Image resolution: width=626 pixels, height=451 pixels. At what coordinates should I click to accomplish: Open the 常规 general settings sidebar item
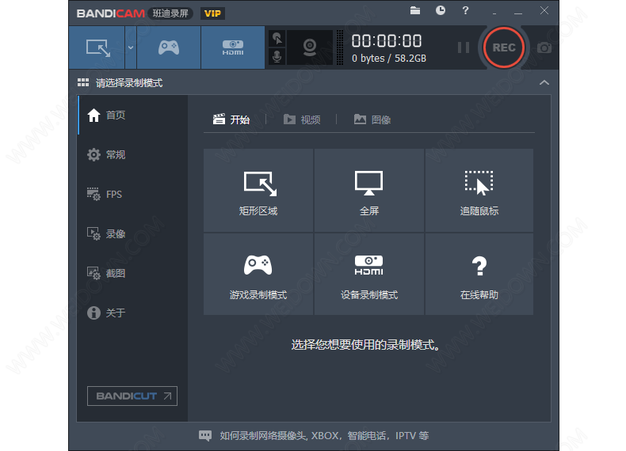[x=132, y=155]
